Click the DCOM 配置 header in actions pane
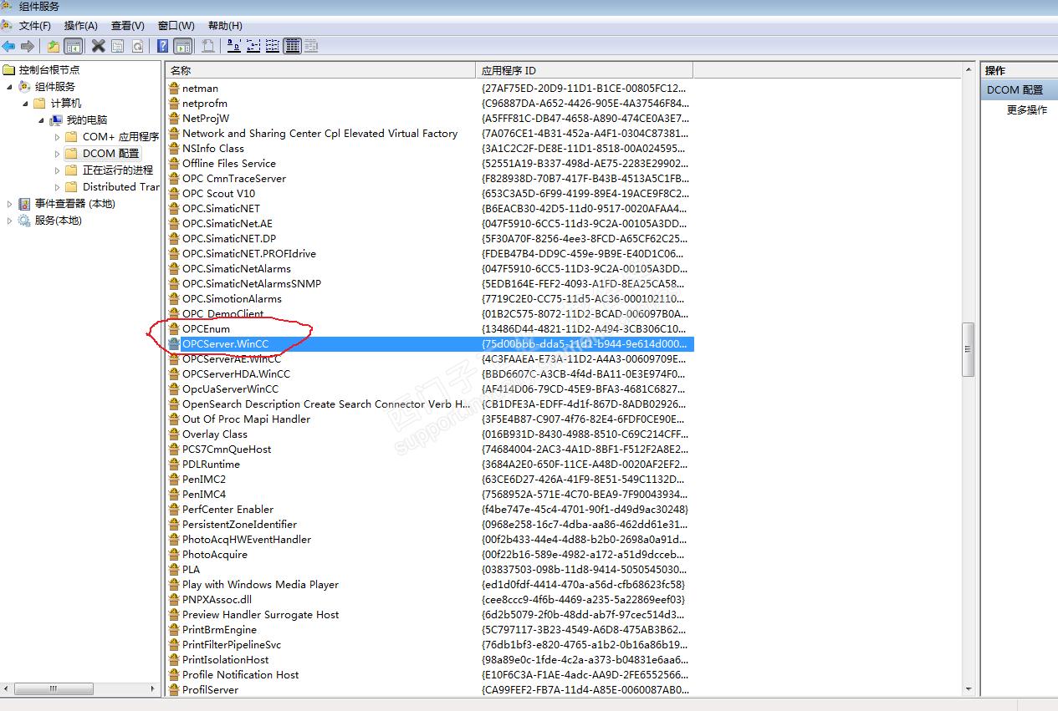The height and width of the screenshot is (711, 1058). (1019, 90)
